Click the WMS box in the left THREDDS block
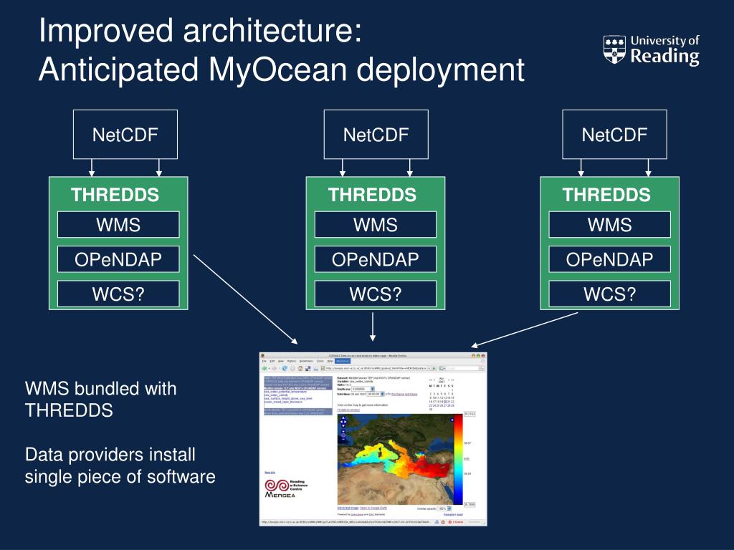Screen dimensions: 734x550 click(118, 224)
